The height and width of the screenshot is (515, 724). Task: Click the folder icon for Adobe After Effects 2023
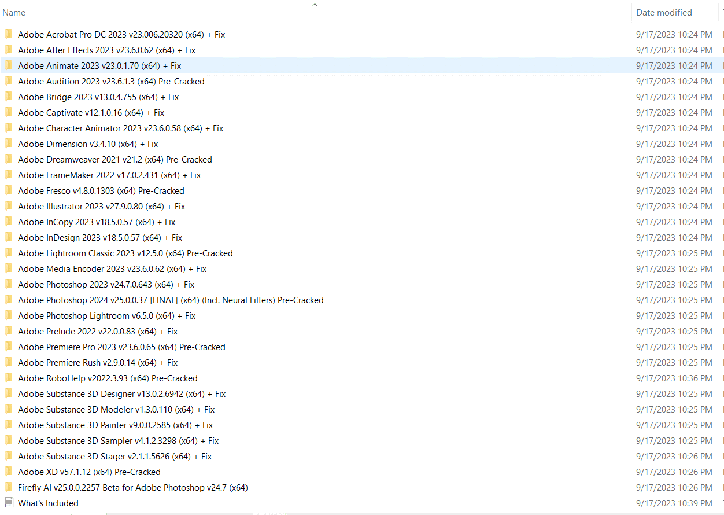[x=9, y=50]
